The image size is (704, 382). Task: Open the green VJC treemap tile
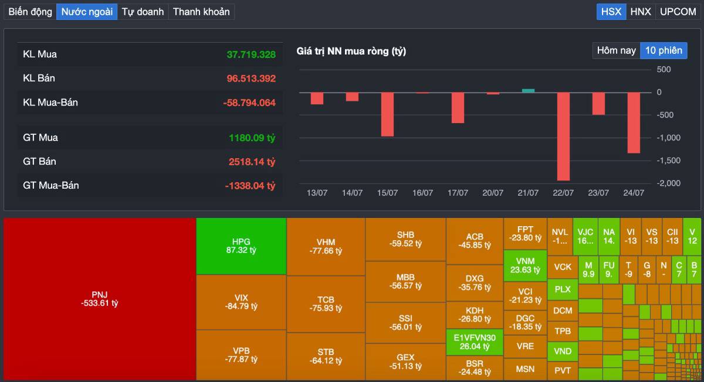coord(585,236)
